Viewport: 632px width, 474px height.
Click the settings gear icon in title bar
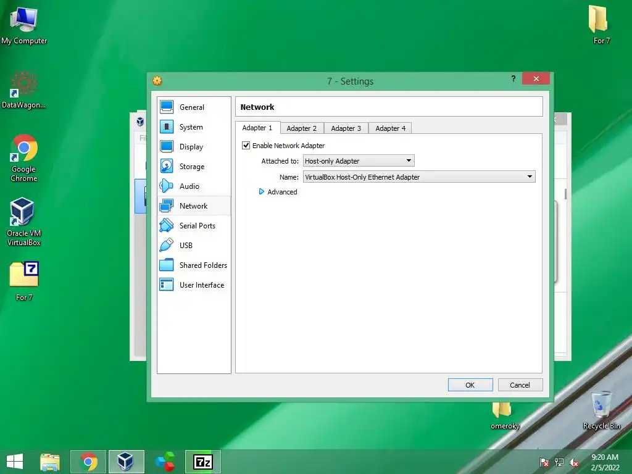[157, 81]
